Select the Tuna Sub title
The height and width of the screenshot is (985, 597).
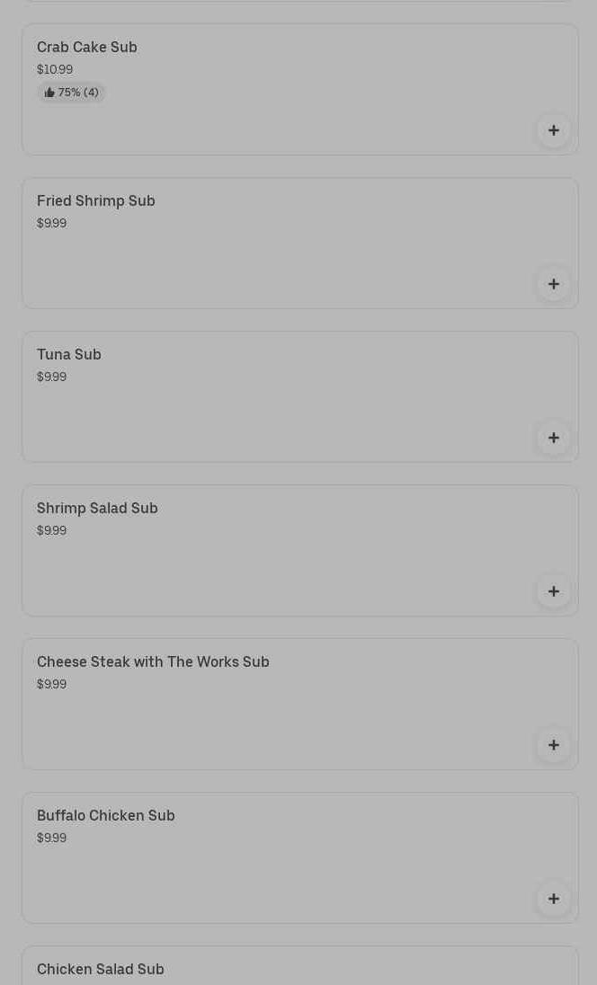click(69, 354)
